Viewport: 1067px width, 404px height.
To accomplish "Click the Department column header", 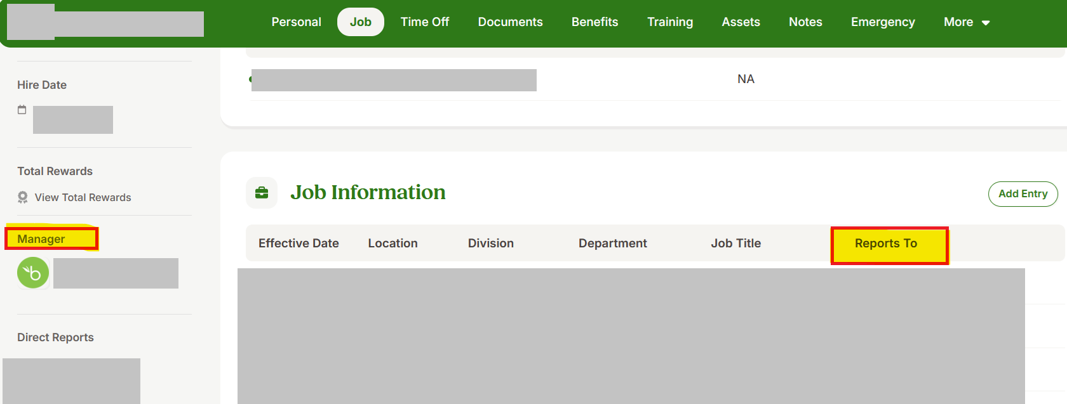I will tap(613, 244).
